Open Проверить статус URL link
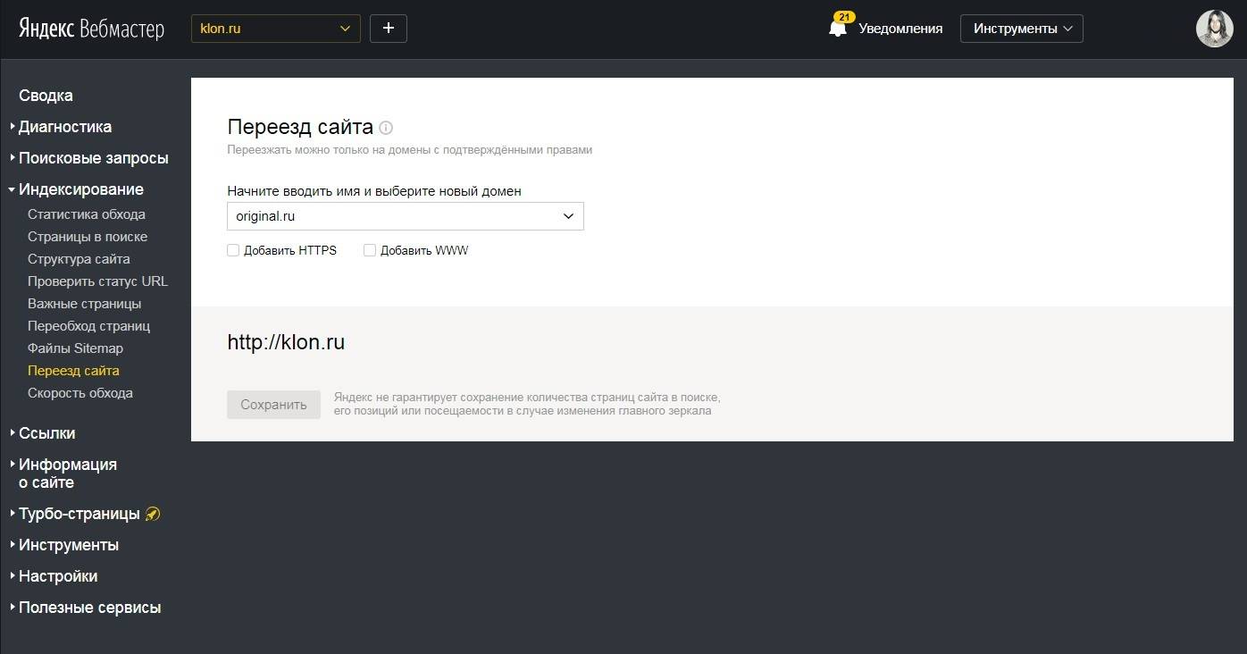Image resolution: width=1247 pixels, height=654 pixels. pos(97,281)
